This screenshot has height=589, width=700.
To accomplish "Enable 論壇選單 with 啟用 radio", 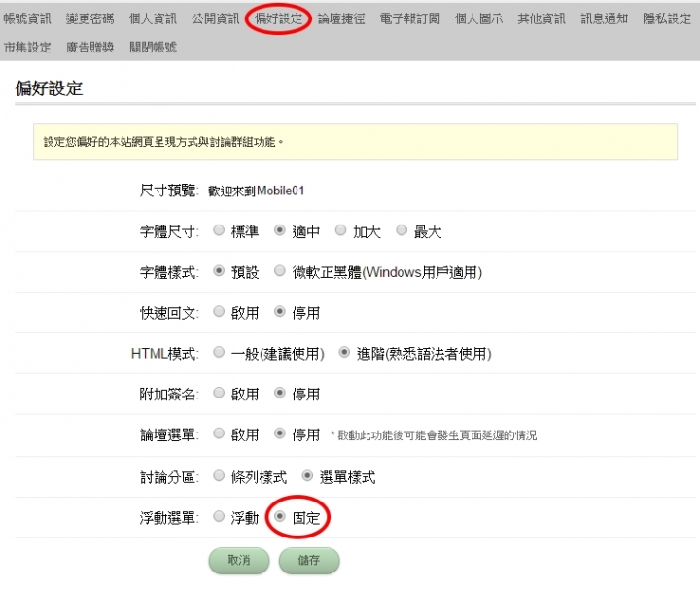I will [219, 433].
